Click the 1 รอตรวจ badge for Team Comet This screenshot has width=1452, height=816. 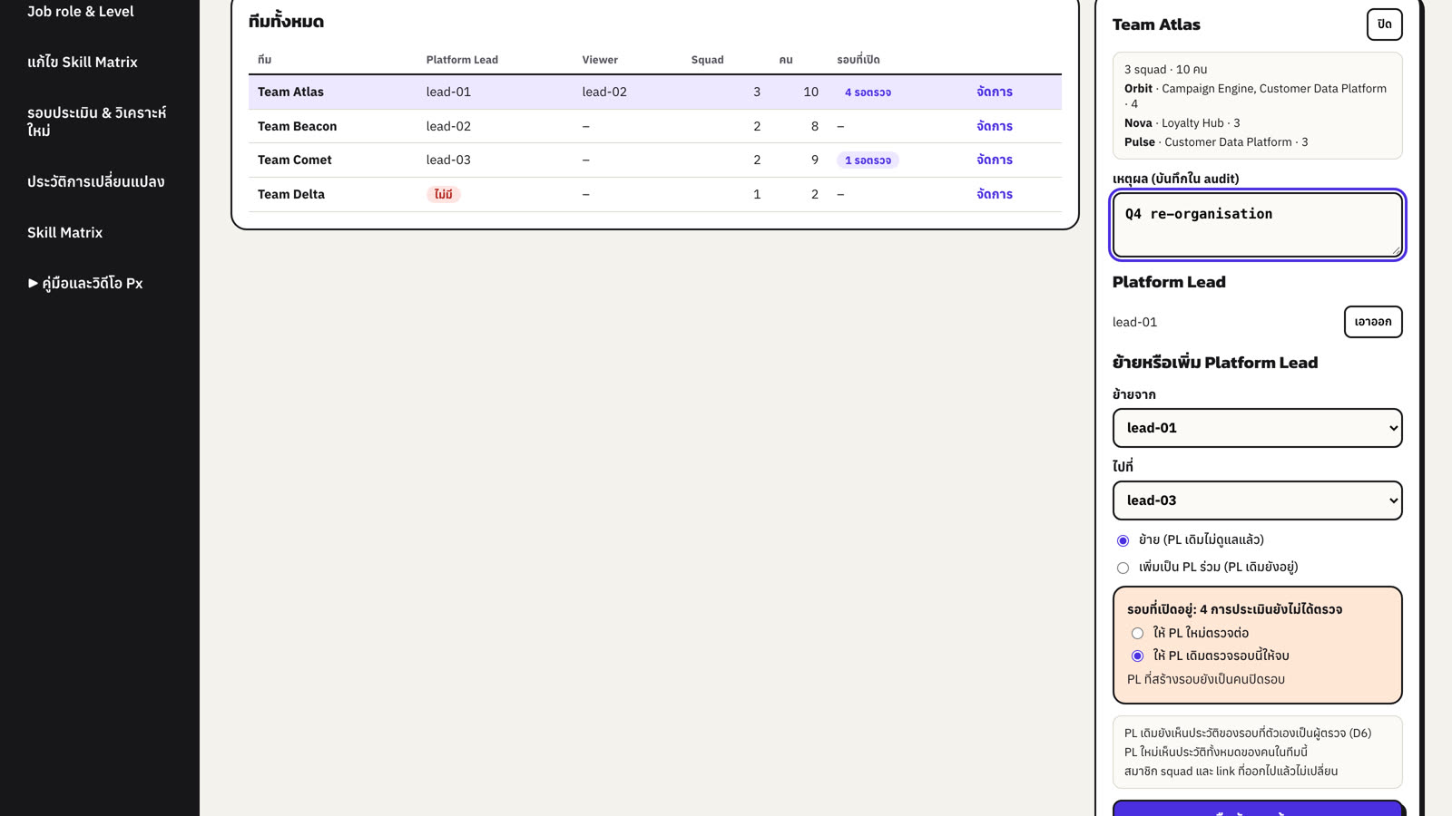[868, 160]
